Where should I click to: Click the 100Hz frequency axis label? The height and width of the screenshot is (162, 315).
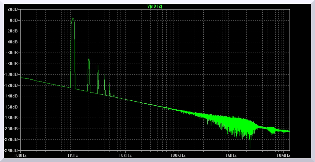click(20, 156)
